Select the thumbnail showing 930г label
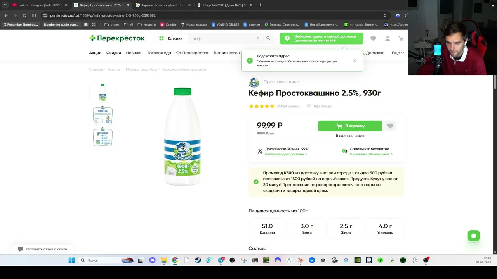 (x=103, y=115)
